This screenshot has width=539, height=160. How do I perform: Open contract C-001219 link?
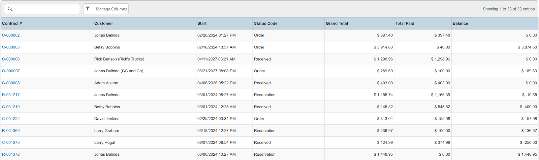pyautogui.click(x=11, y=107)
